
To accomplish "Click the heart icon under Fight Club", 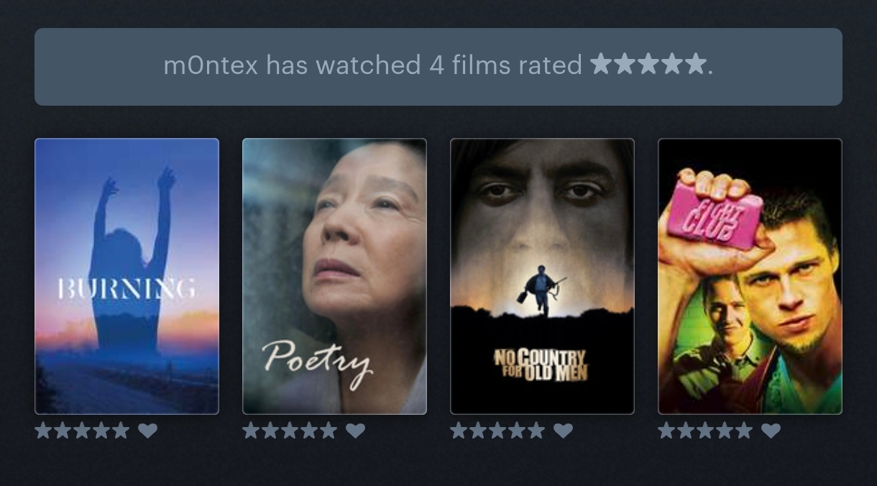I will [771, 431].
